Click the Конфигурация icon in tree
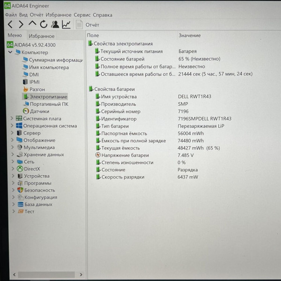 [x=21, y=197]
